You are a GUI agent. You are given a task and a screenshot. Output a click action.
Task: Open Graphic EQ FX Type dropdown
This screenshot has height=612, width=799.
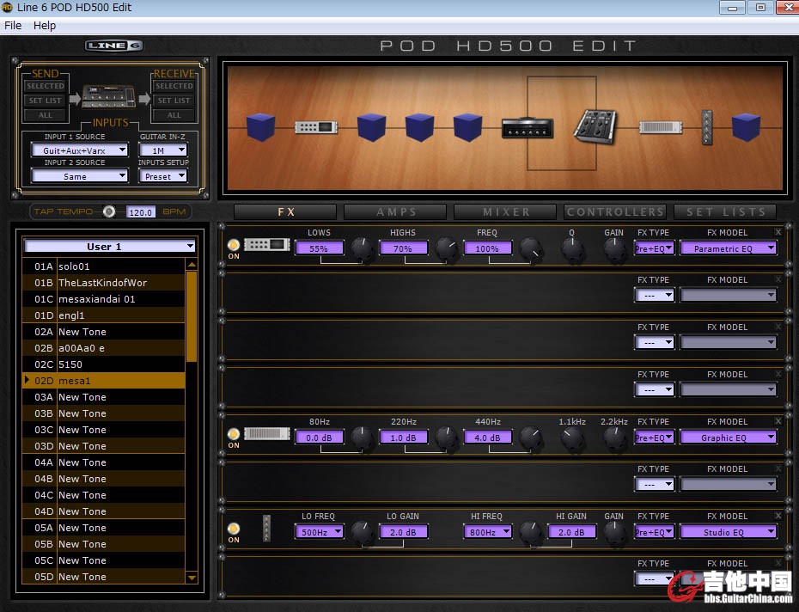click(655, 438)
